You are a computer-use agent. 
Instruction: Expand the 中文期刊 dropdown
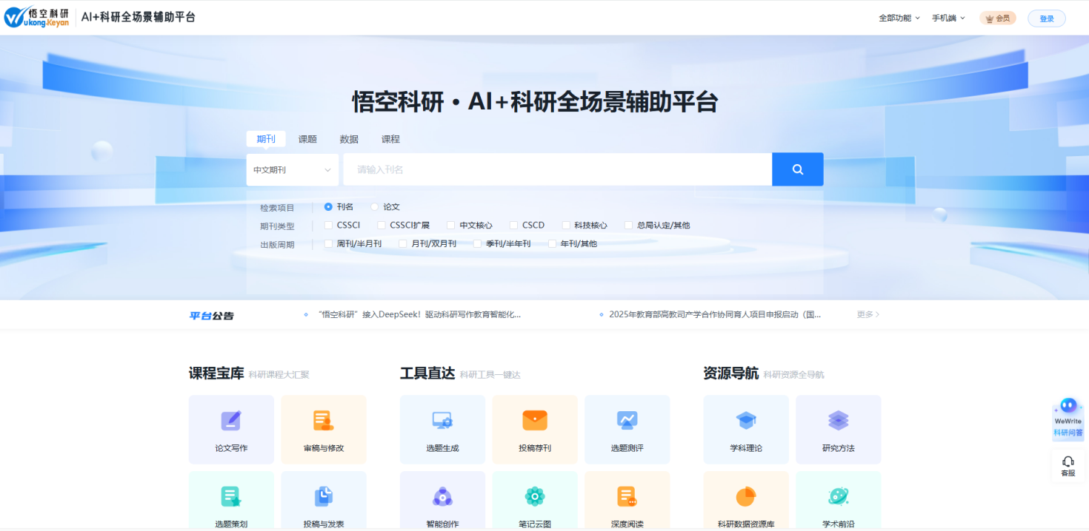pyautogui.click(x=292, y=170)
